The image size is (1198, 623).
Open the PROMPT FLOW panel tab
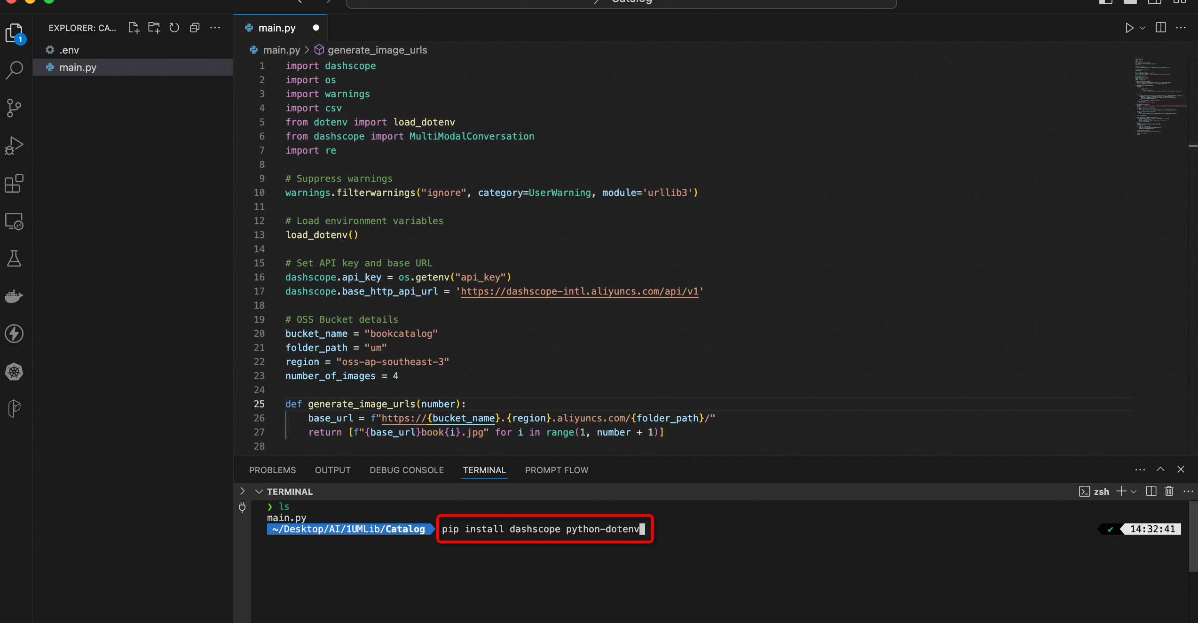557,470
